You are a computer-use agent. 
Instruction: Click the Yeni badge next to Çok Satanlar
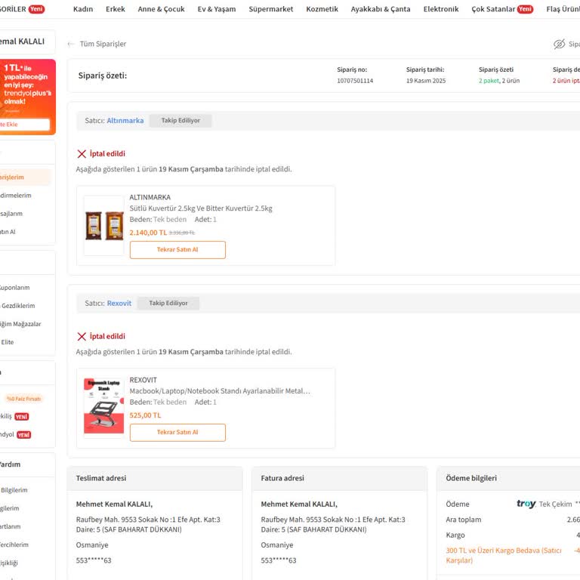pyautogui.click(x=525, y=9)
